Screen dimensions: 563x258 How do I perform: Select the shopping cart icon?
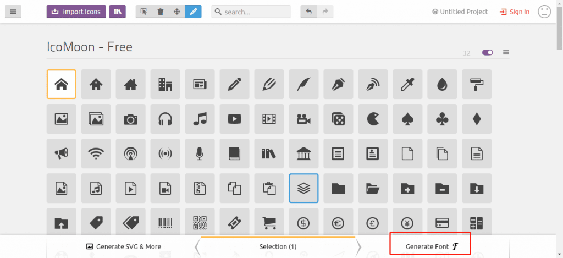[x=269, y=221]
